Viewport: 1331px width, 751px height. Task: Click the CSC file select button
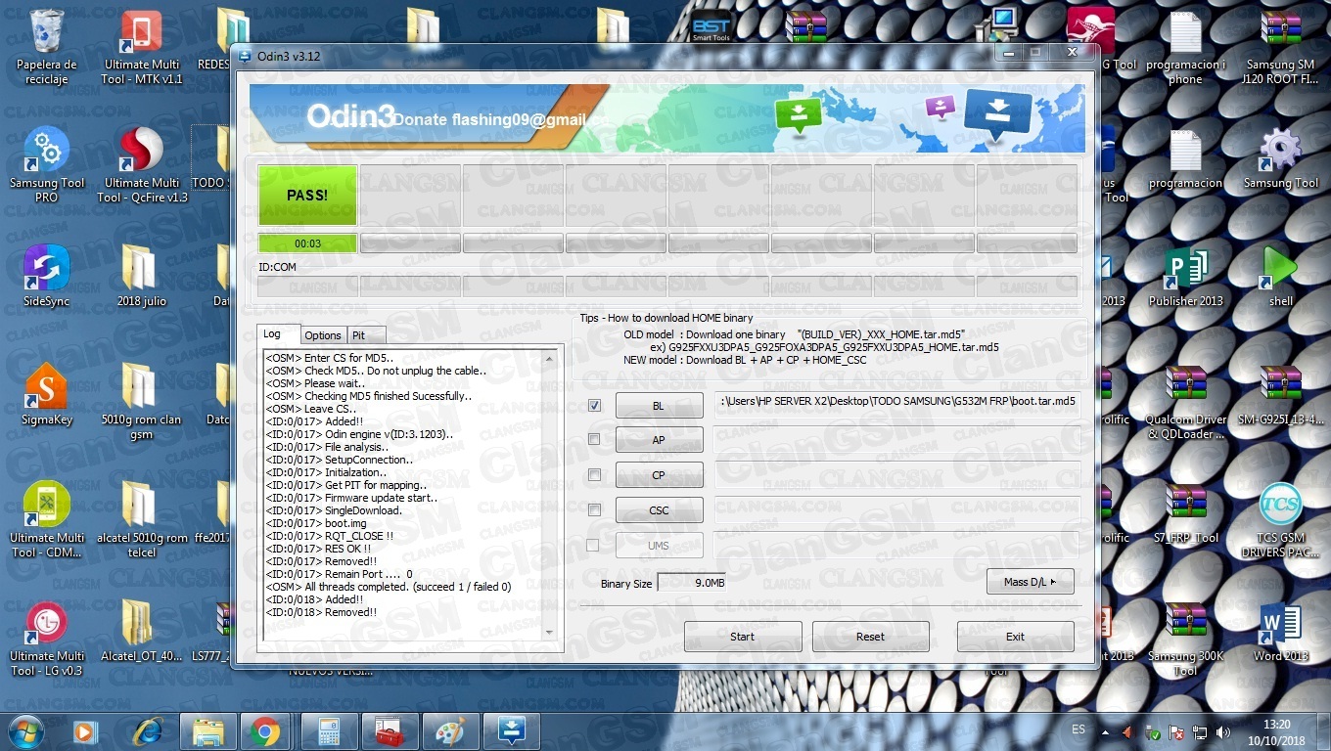coord(659,509)
